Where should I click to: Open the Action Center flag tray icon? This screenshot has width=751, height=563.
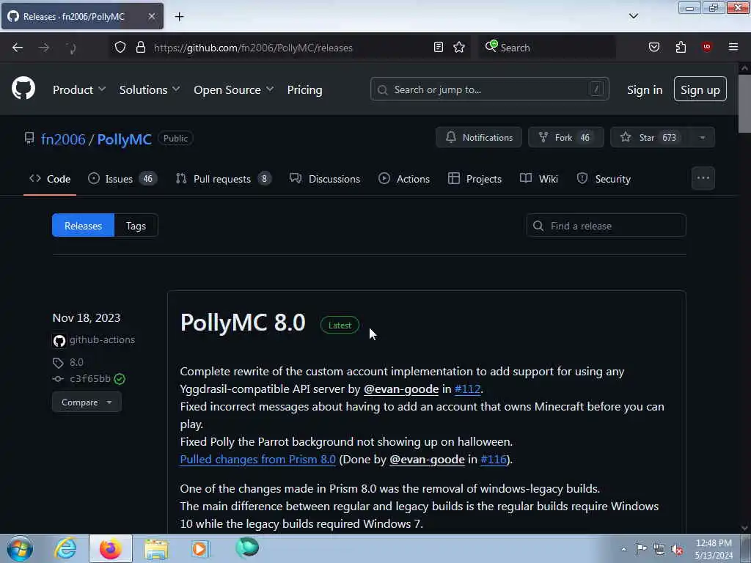(x=641, y=548)
